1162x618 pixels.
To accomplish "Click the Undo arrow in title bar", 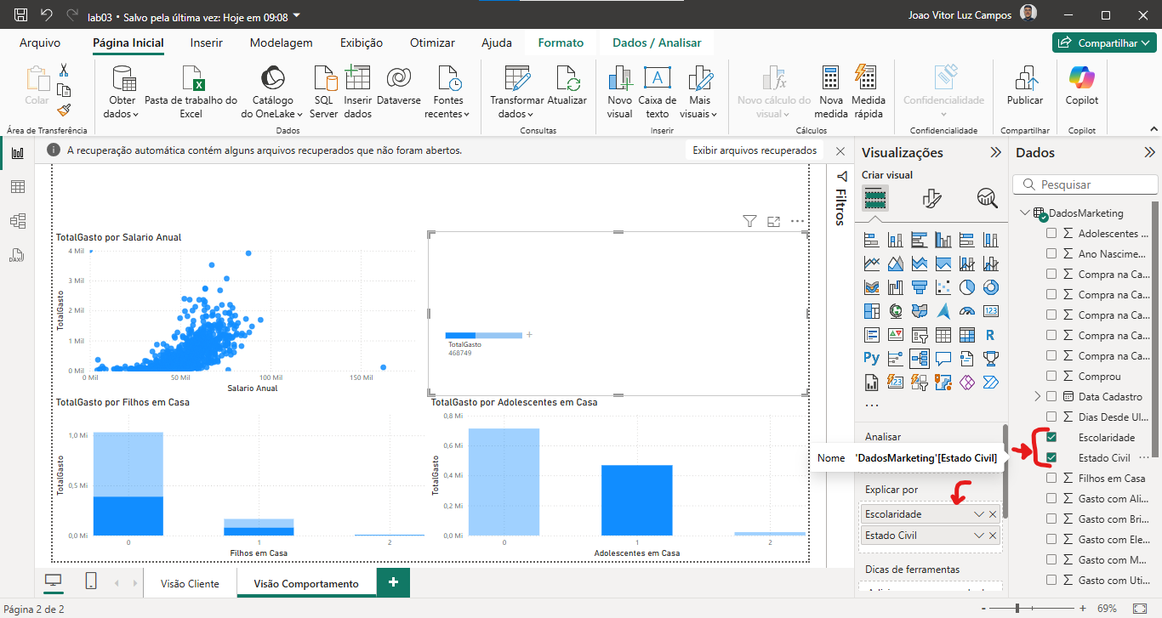I will [x=47, y=15].
